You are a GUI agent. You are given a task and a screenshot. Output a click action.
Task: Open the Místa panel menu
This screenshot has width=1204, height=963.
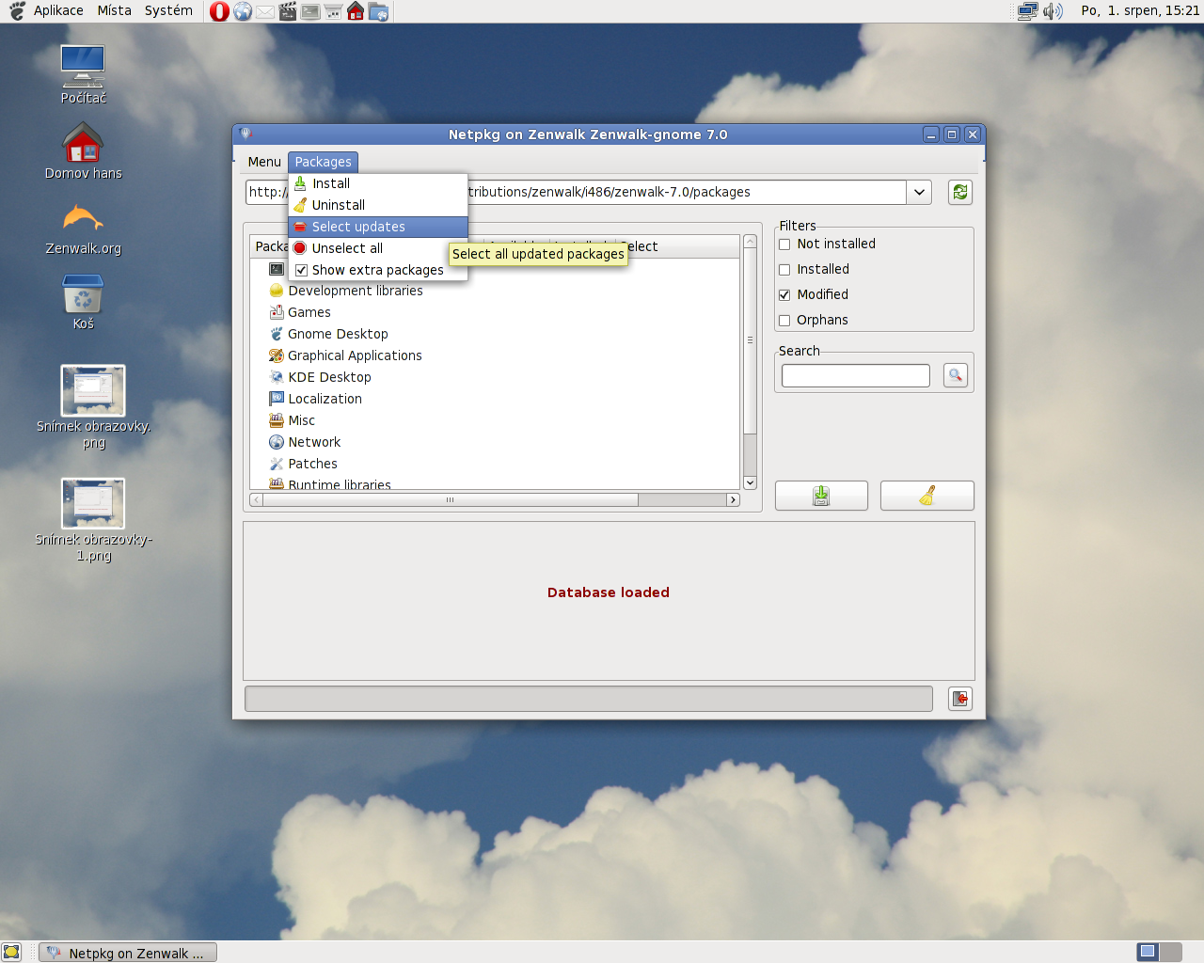coord(115,11)
